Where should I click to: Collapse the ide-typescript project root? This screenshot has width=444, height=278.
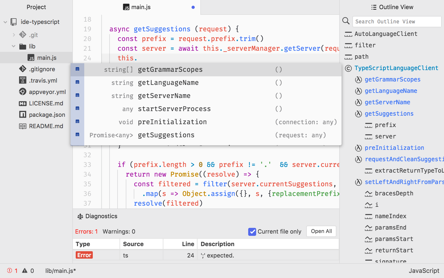[x=5, y=22]
